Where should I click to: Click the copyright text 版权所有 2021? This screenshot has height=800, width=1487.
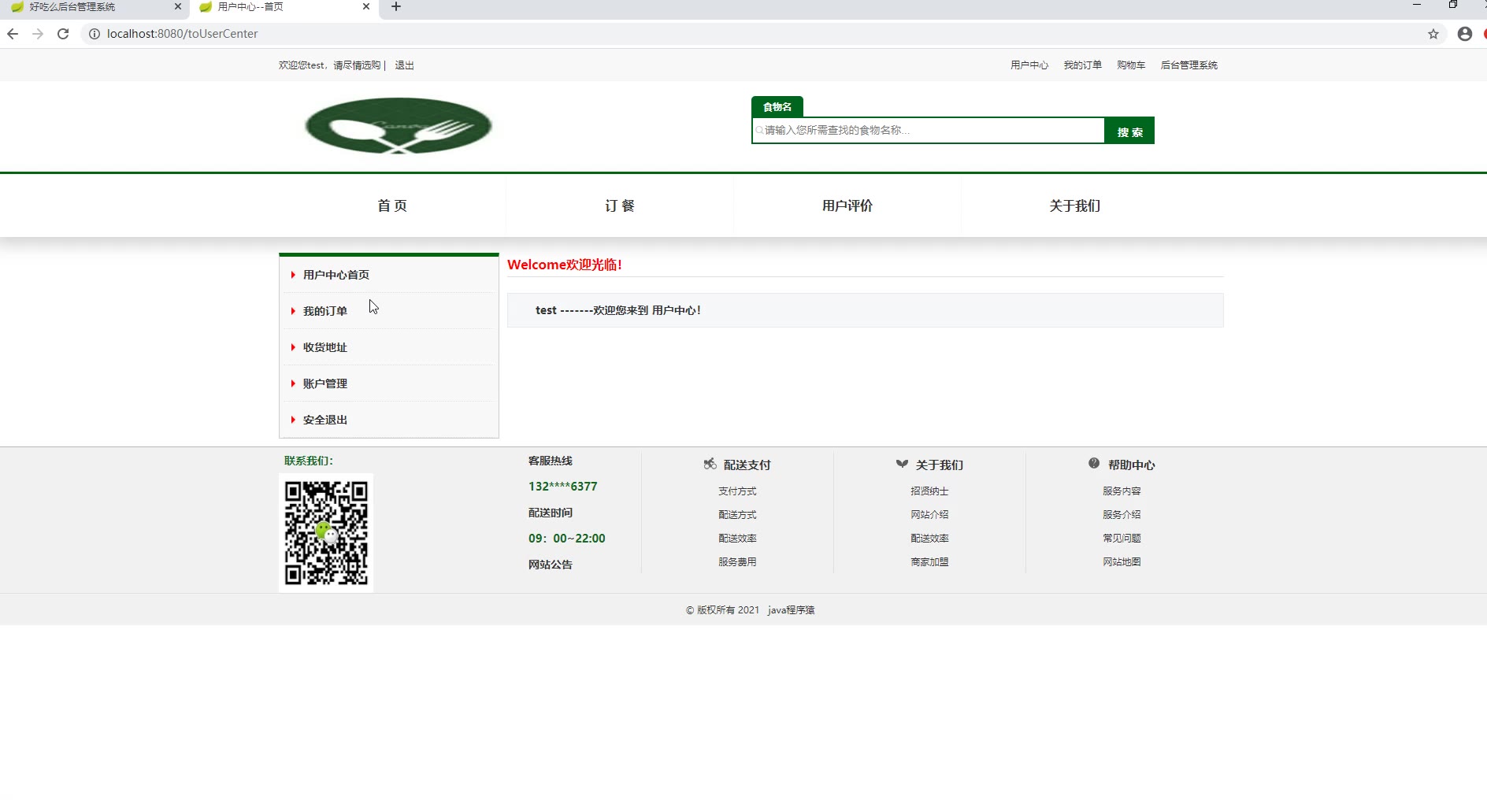[722, 610]
